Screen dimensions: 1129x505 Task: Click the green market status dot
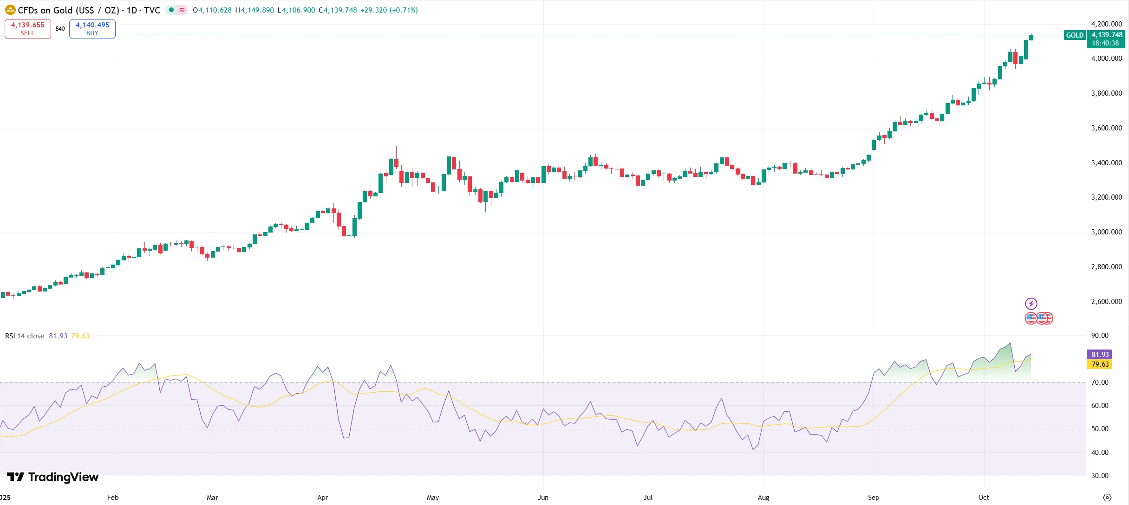(171, 10)
